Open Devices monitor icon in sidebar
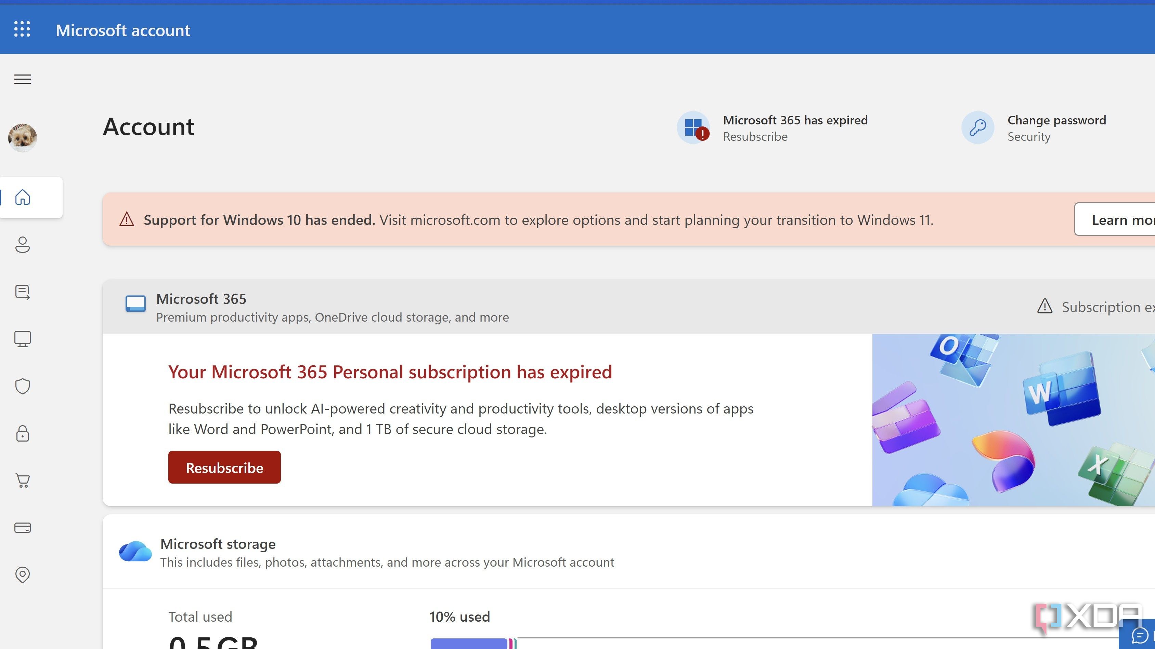The height and width of the screenshot is (649, 1155). (23, 339)
